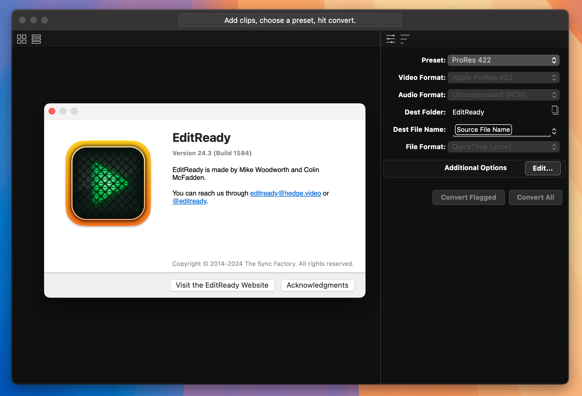Switch to grid view layout
The height and width of the screenshot is (396, 582).
[21, 39]
